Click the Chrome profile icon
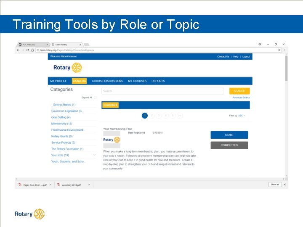 [x=260, y=44]
